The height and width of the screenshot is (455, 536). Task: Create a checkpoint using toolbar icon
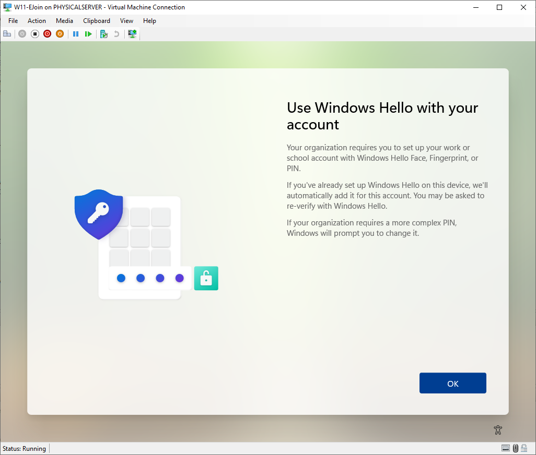104,34
